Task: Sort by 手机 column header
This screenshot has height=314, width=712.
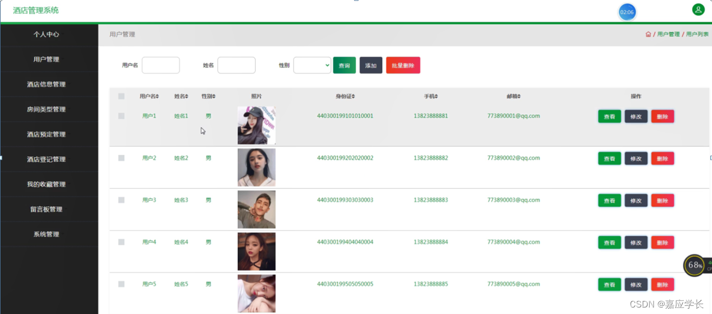Action: click(431, 96)
